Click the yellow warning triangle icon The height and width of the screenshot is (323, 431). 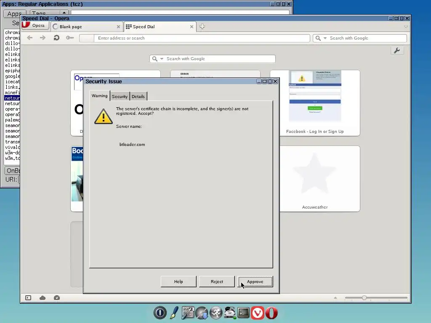tap(104, 116)
